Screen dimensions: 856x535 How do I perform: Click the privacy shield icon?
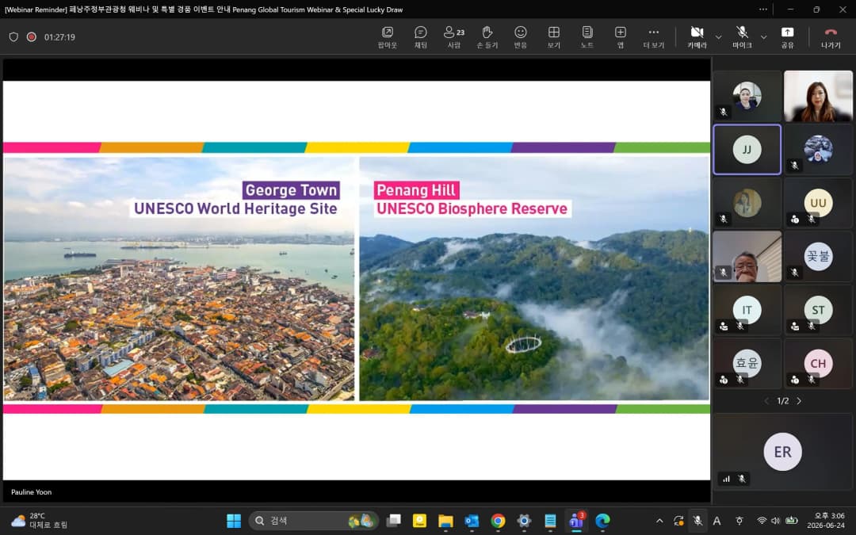[x=13, y=37]
